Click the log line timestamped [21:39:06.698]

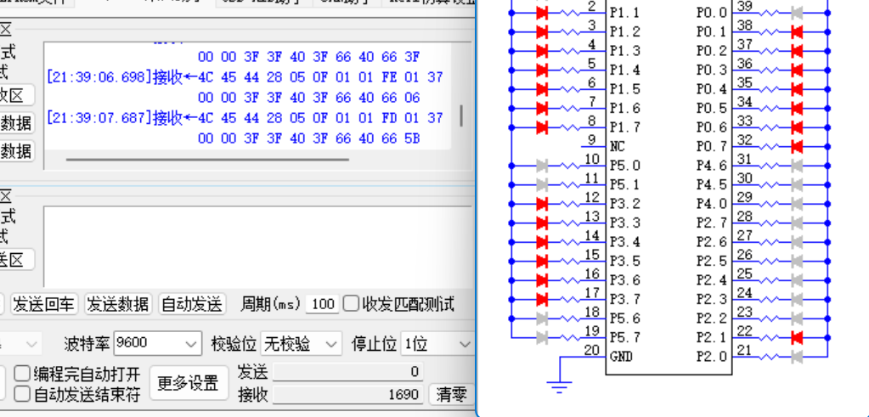click(245, 77)
